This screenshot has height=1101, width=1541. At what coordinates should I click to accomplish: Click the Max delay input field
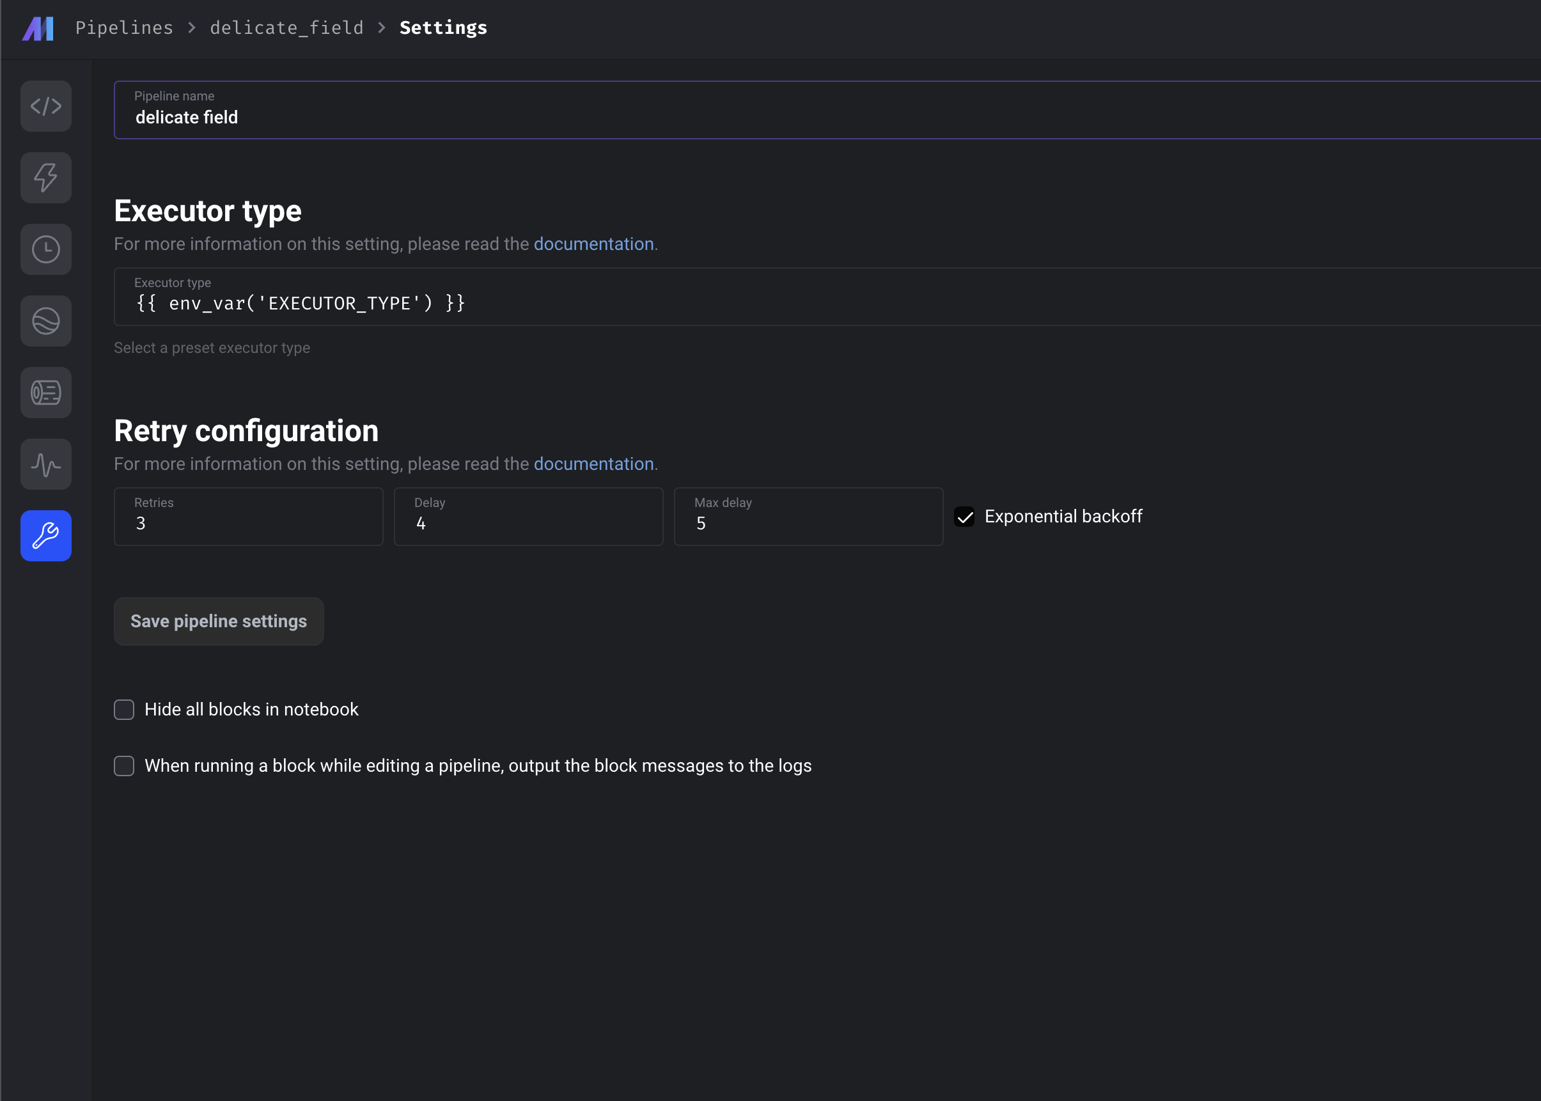tap(809, 517)
